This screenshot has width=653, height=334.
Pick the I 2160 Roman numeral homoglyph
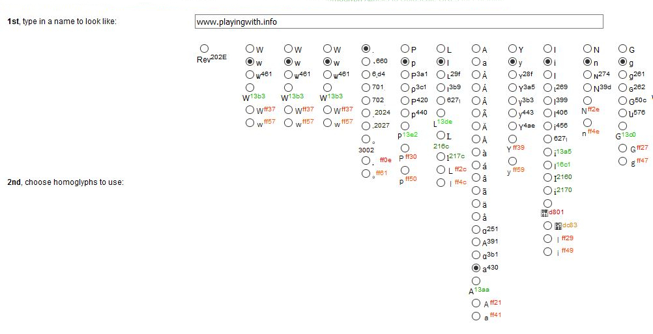tap(547, 177)
